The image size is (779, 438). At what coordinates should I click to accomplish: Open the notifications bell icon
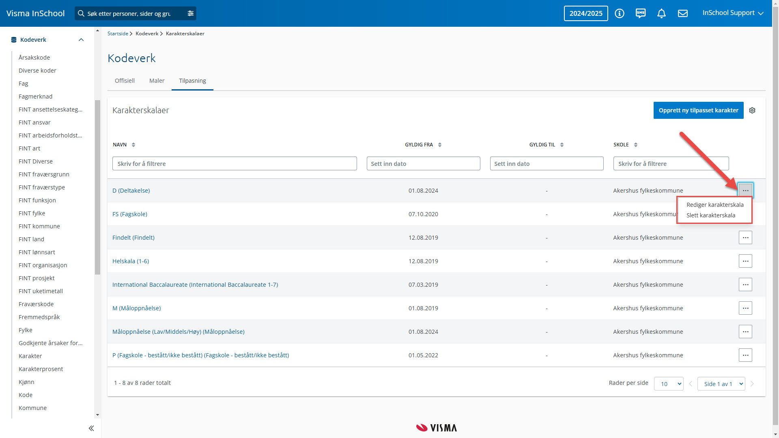661,13
